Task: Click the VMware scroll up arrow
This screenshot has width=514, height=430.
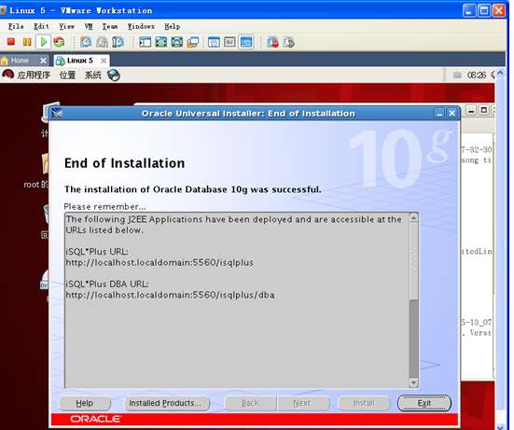Action: click(500, 73)
